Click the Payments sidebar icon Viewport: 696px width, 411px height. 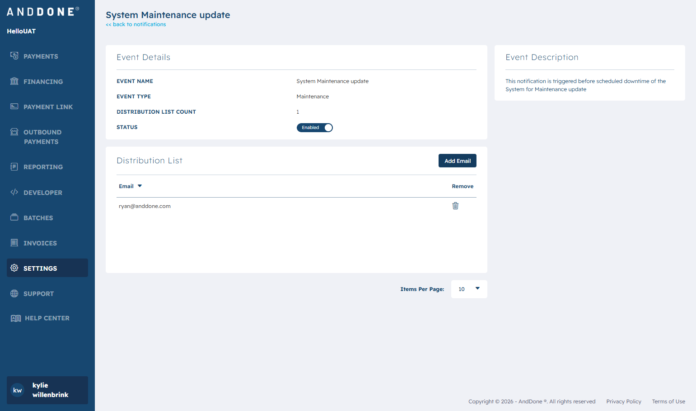(14, 56)
